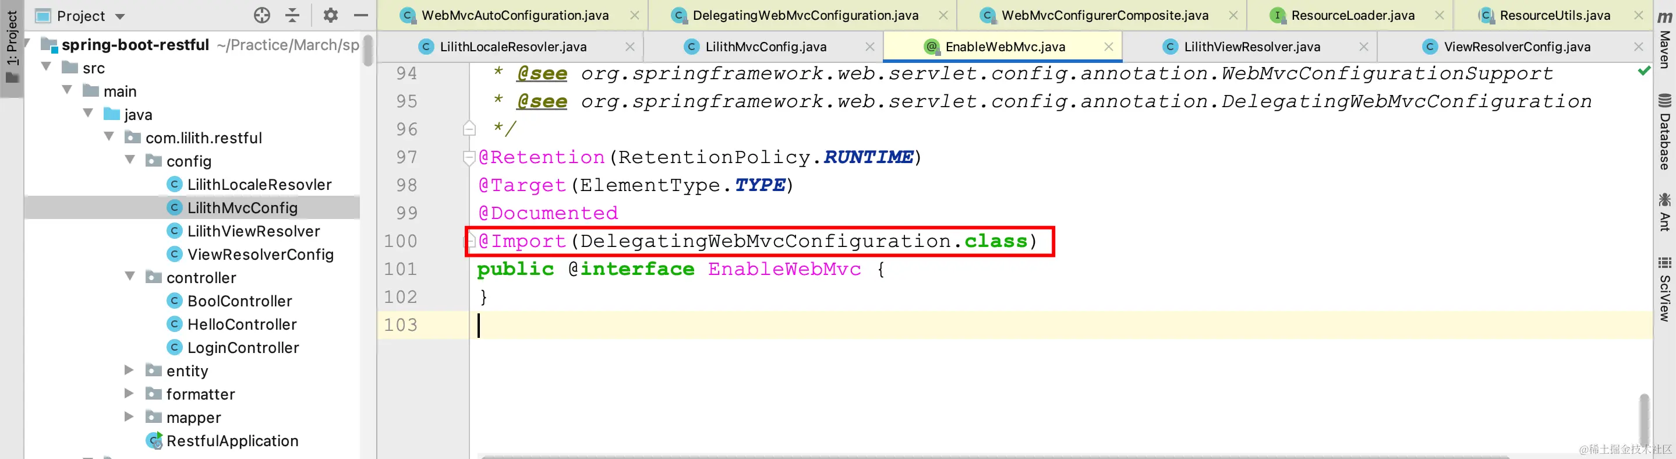Select LilithLocaleResovler class in tree

(x=259, y=185)
